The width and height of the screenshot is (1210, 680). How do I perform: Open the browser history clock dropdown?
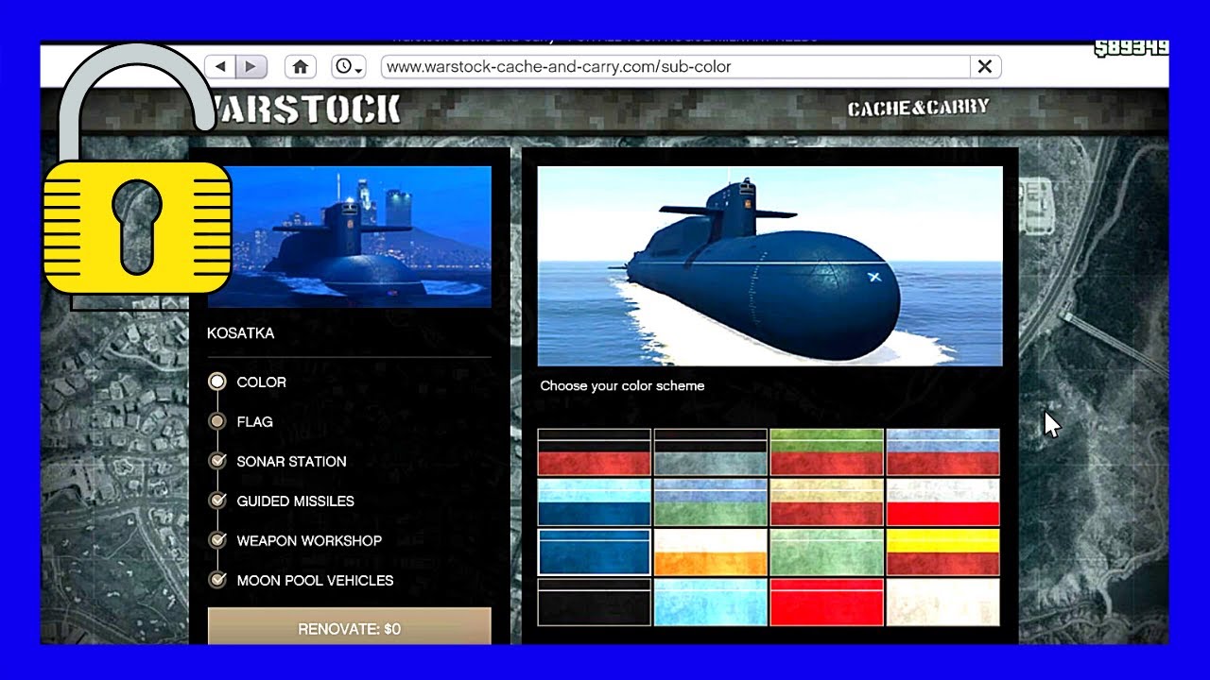point(348,67)
